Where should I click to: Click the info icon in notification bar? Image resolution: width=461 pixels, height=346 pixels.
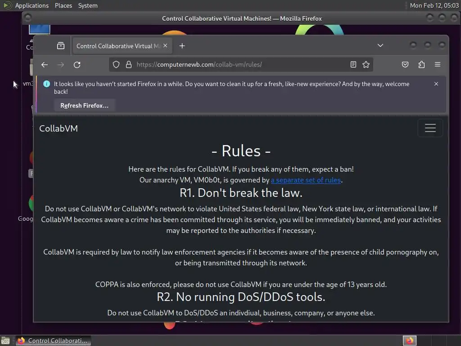pyautogui.click(x=46, y=84)
